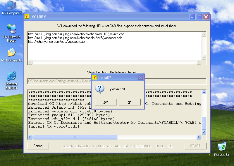Click log line Extracted ywcupl.dll

tap(69, 115)
